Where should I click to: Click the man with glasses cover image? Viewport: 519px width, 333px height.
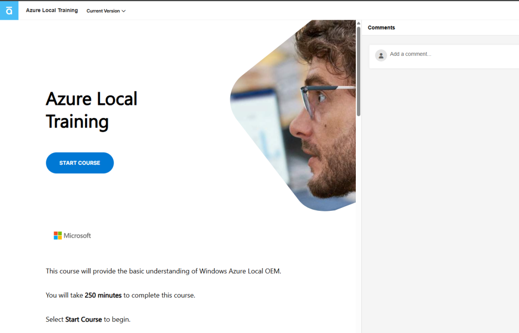(x=293, y=116)
